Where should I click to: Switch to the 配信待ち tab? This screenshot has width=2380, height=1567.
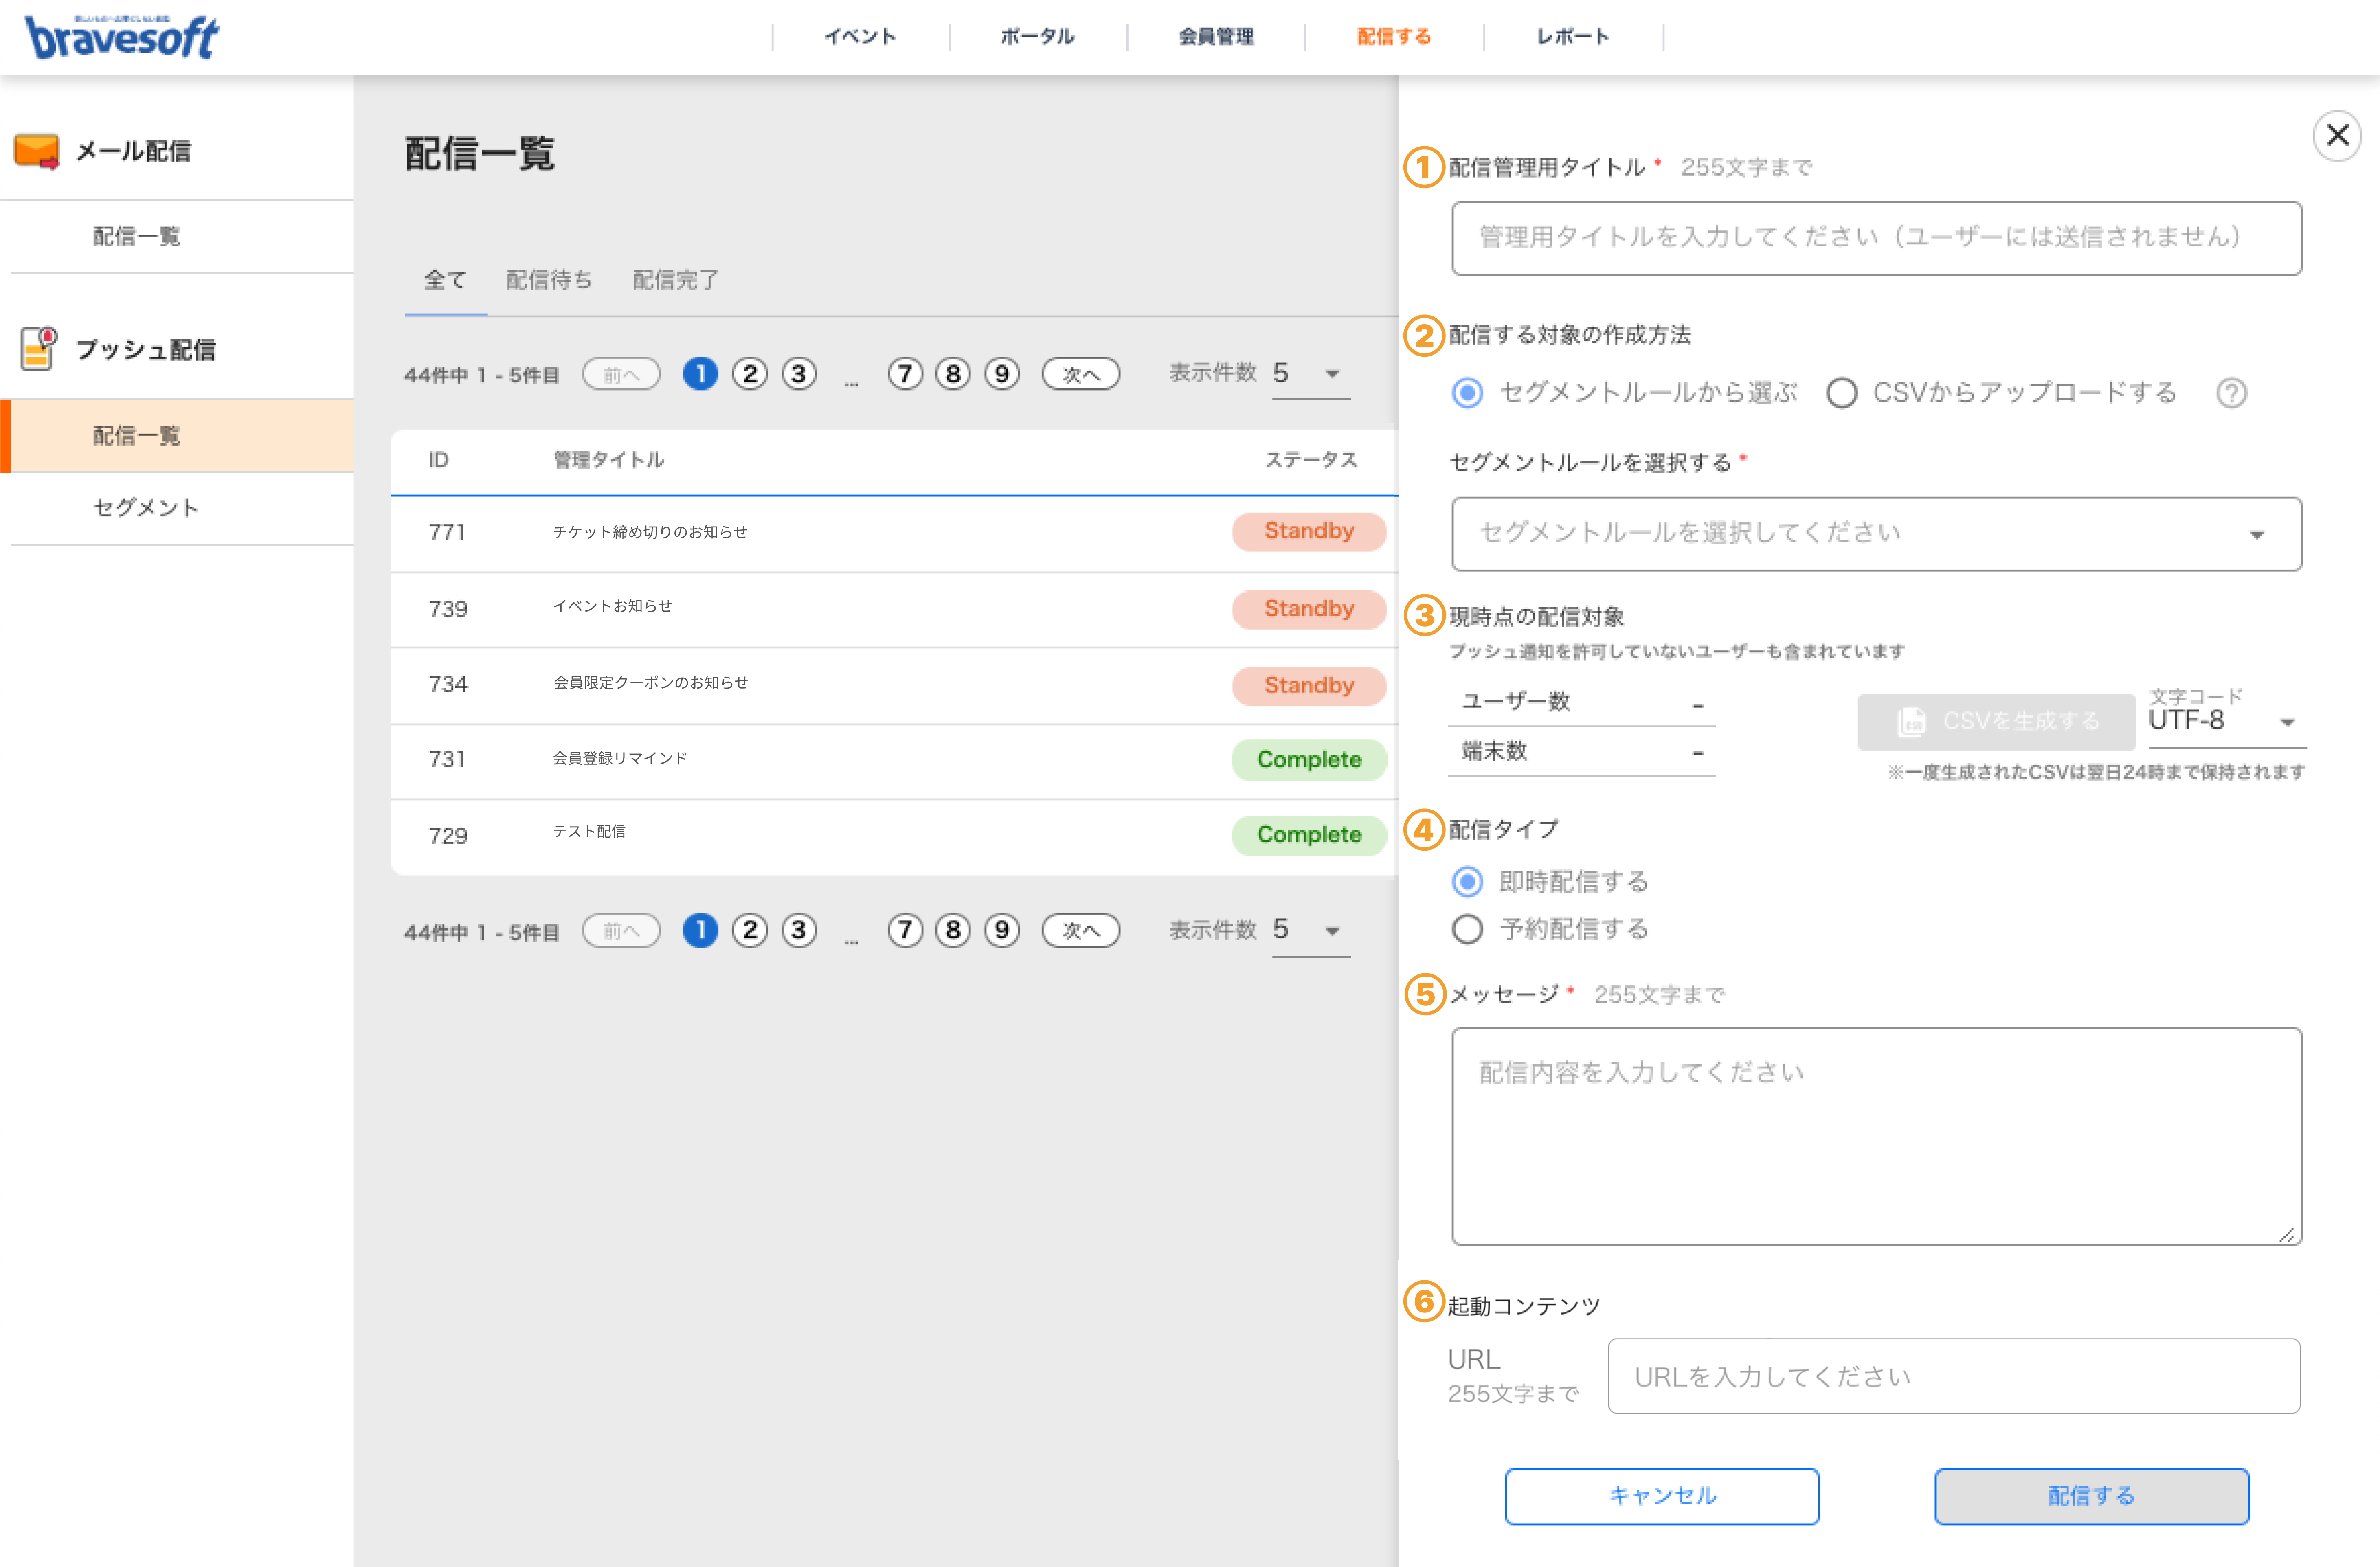coord(549,280)
